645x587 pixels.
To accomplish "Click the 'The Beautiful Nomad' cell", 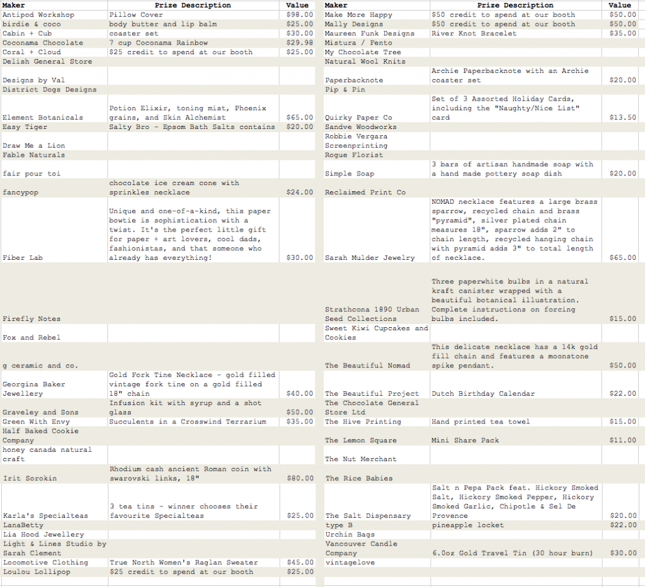I will pyautogui.click(x=377, y=357).
